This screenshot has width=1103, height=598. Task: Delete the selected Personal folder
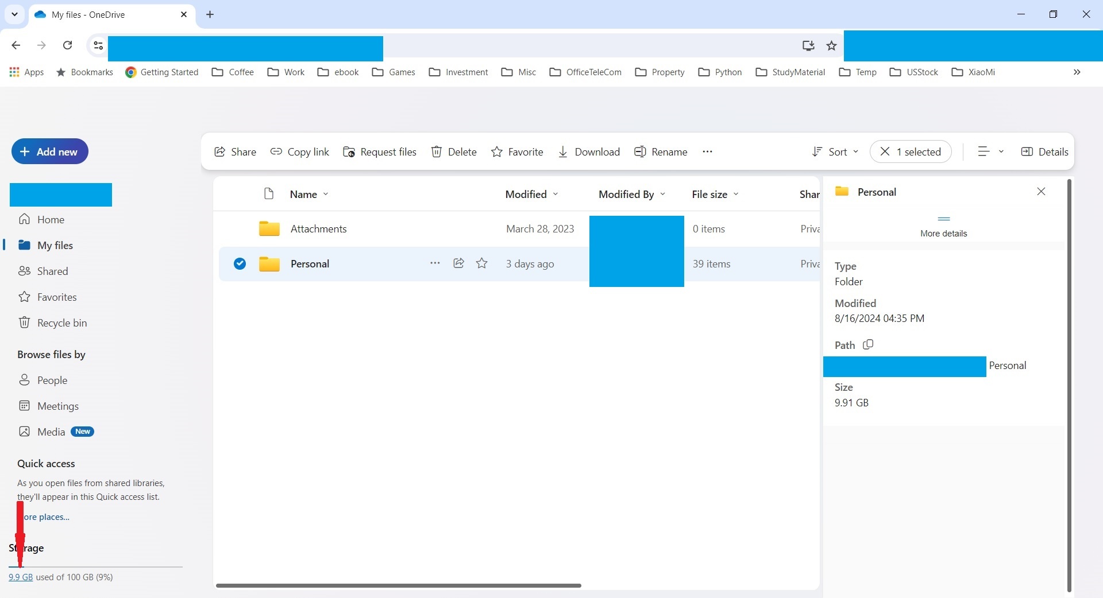pos(453,152)
